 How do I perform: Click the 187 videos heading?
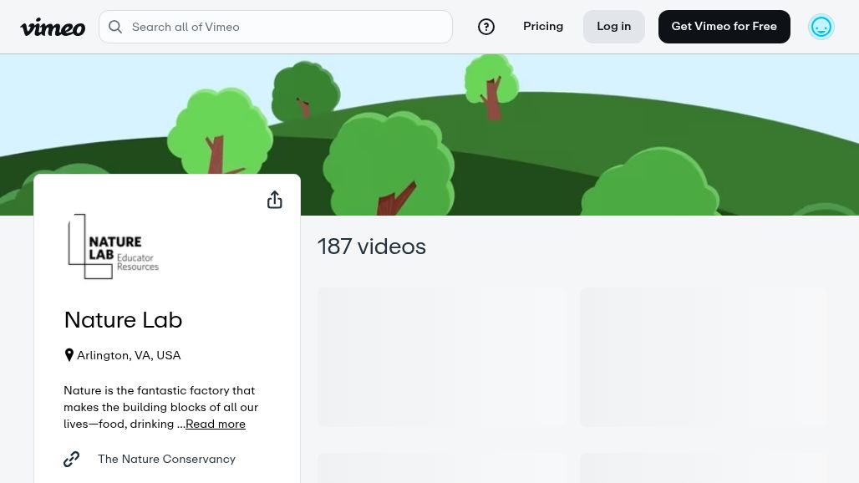372,247
